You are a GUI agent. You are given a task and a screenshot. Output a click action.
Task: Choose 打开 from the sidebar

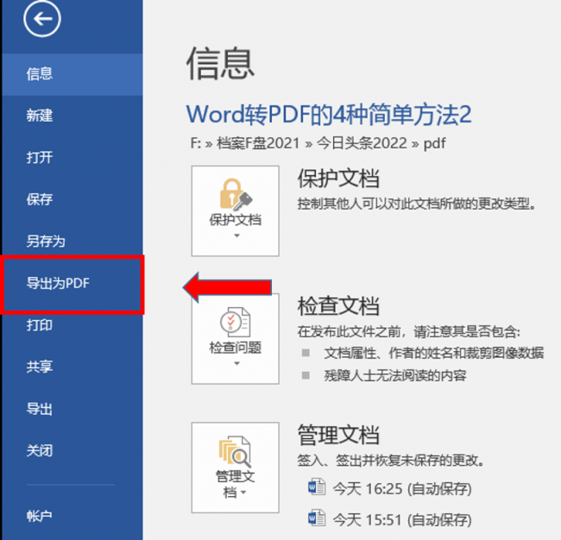click(x=72, y=157)
